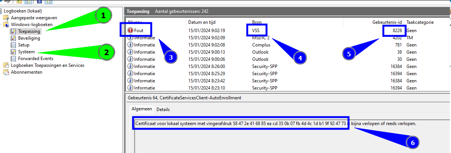Viewport: 451px width, 153px height.
Task: Click the info icon of the 9:00:06 event
Action: coord(130,59)
